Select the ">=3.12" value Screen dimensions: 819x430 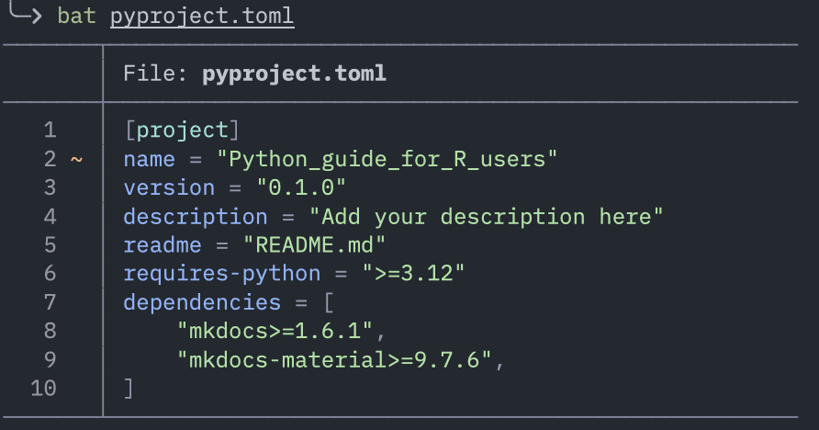413,273
